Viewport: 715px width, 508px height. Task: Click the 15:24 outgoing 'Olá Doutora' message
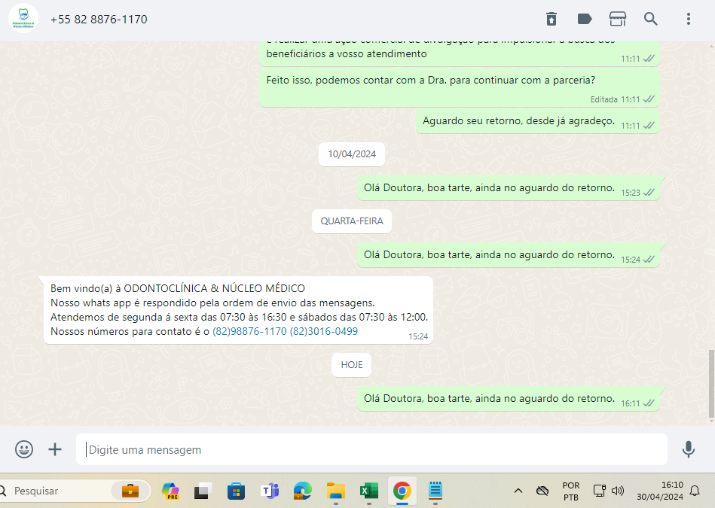click(x=509, y=254)
